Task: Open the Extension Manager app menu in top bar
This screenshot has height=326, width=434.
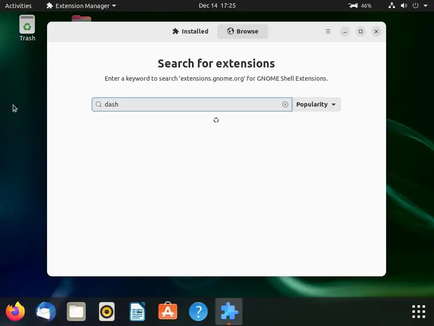Action: [x=81, y=6]
